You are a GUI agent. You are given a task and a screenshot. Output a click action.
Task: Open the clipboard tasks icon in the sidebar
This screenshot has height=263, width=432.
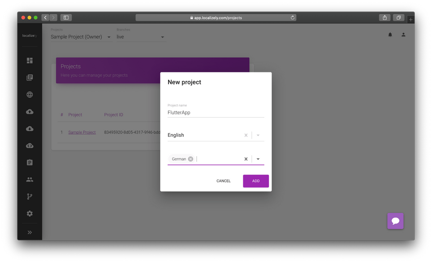click(30, 162)
